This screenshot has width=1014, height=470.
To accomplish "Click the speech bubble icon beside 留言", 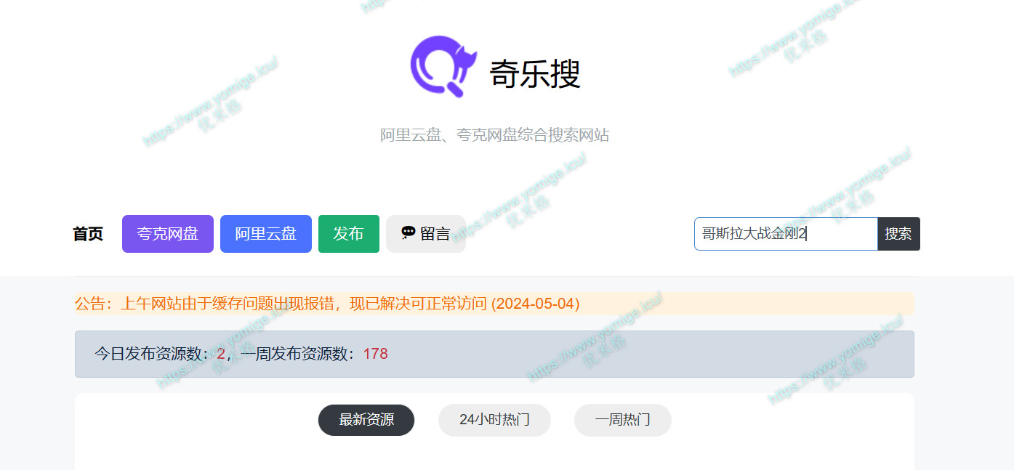I will (409, 232).
